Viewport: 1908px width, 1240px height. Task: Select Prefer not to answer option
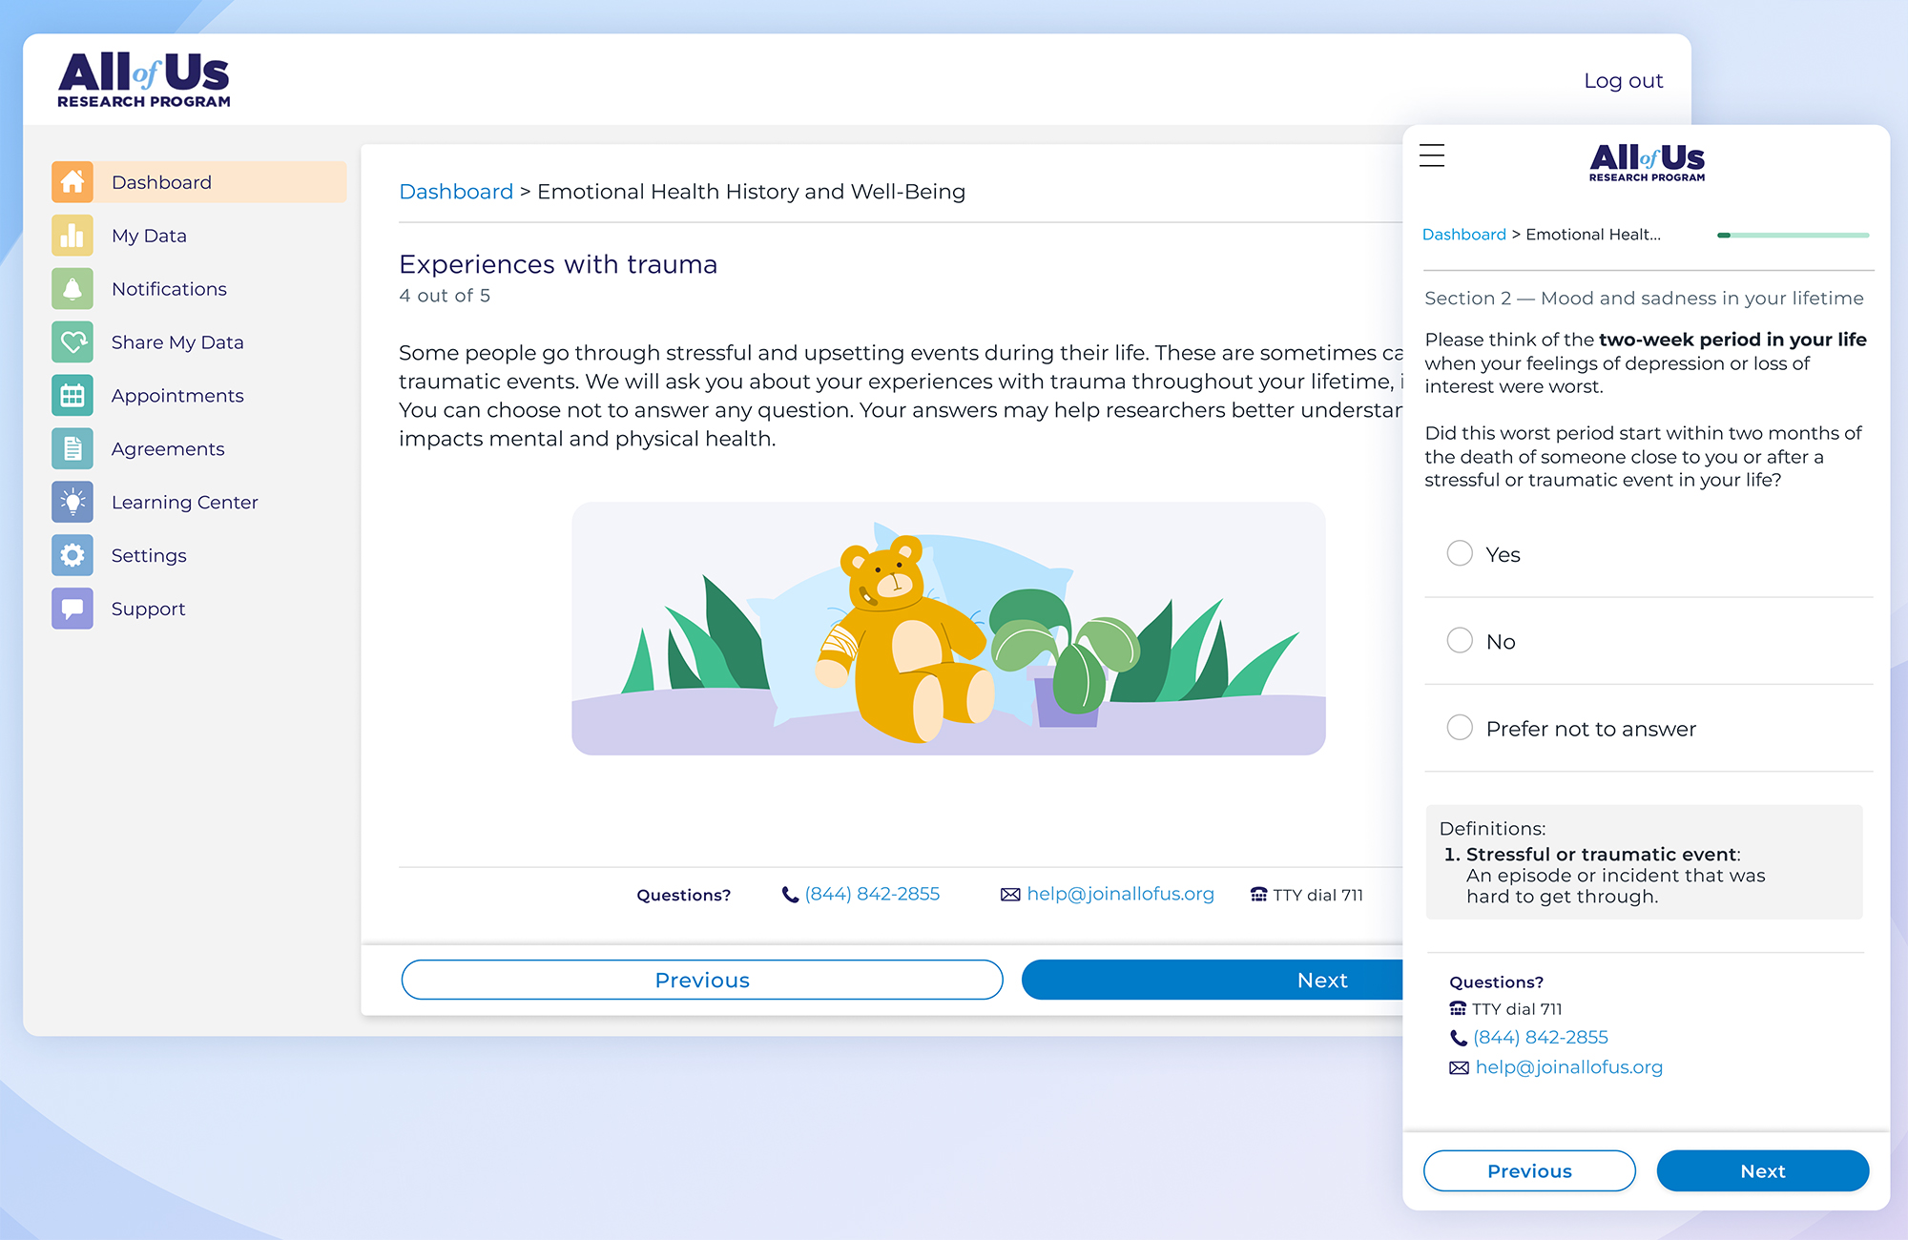pyautogui.click(x=1460, y=728)
